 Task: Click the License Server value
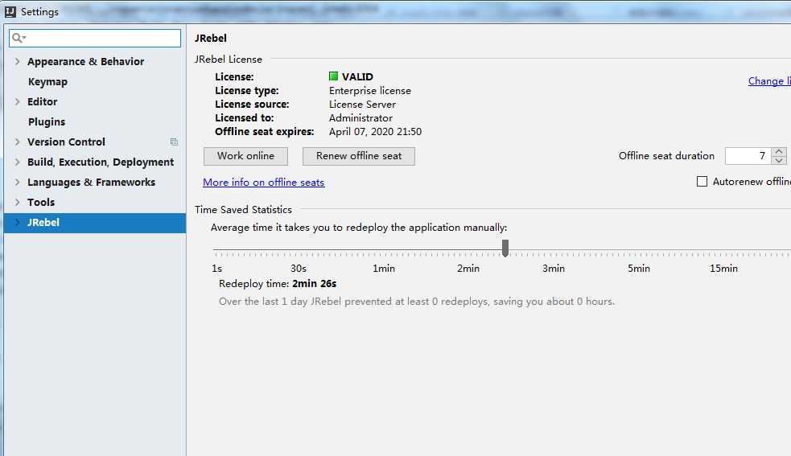coord(362,105)
